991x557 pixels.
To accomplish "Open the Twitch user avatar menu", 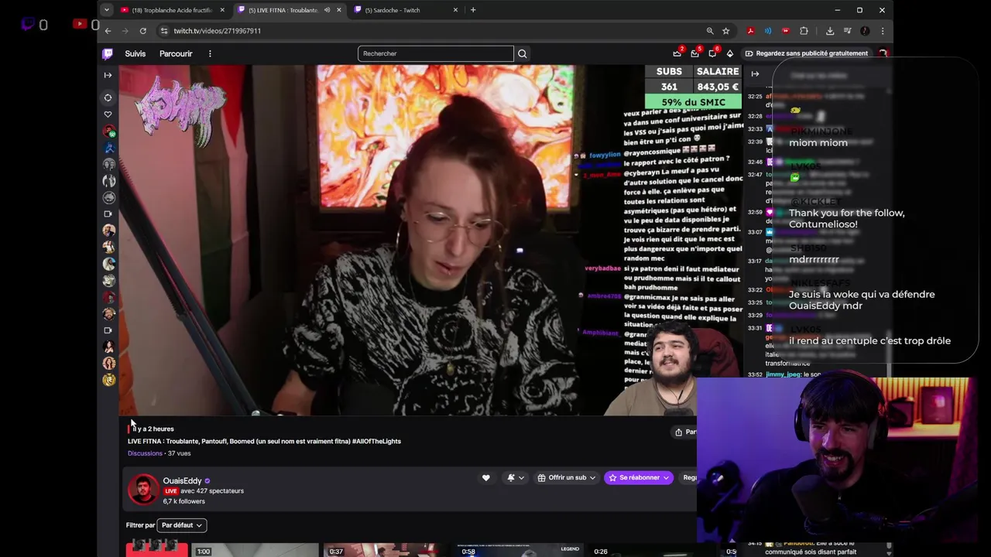I will coord(883,53).
